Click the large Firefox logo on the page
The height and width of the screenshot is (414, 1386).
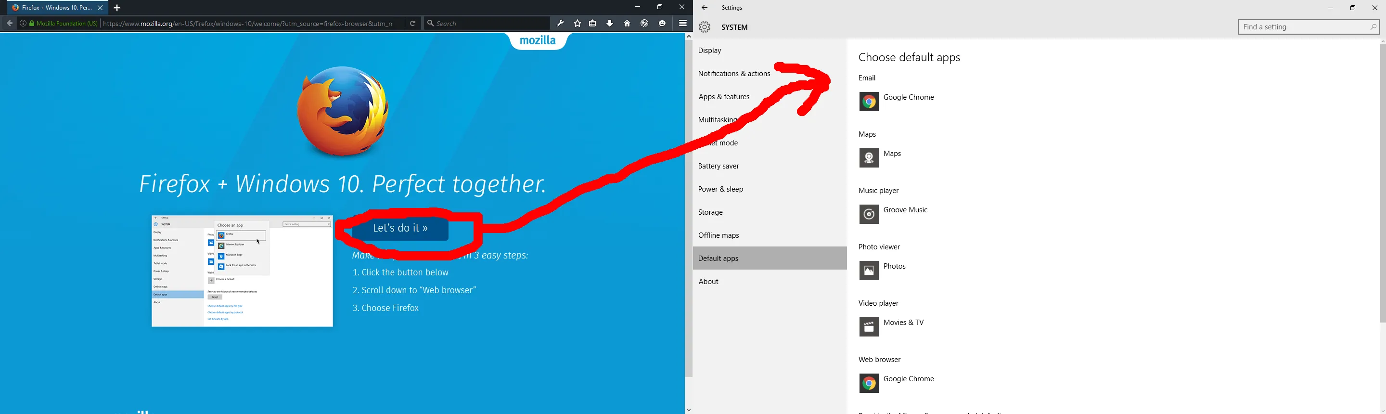coord(343,111)
